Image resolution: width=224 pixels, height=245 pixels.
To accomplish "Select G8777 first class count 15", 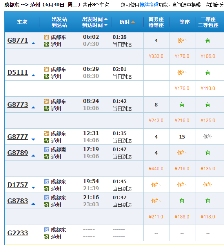I will [182, 137].
